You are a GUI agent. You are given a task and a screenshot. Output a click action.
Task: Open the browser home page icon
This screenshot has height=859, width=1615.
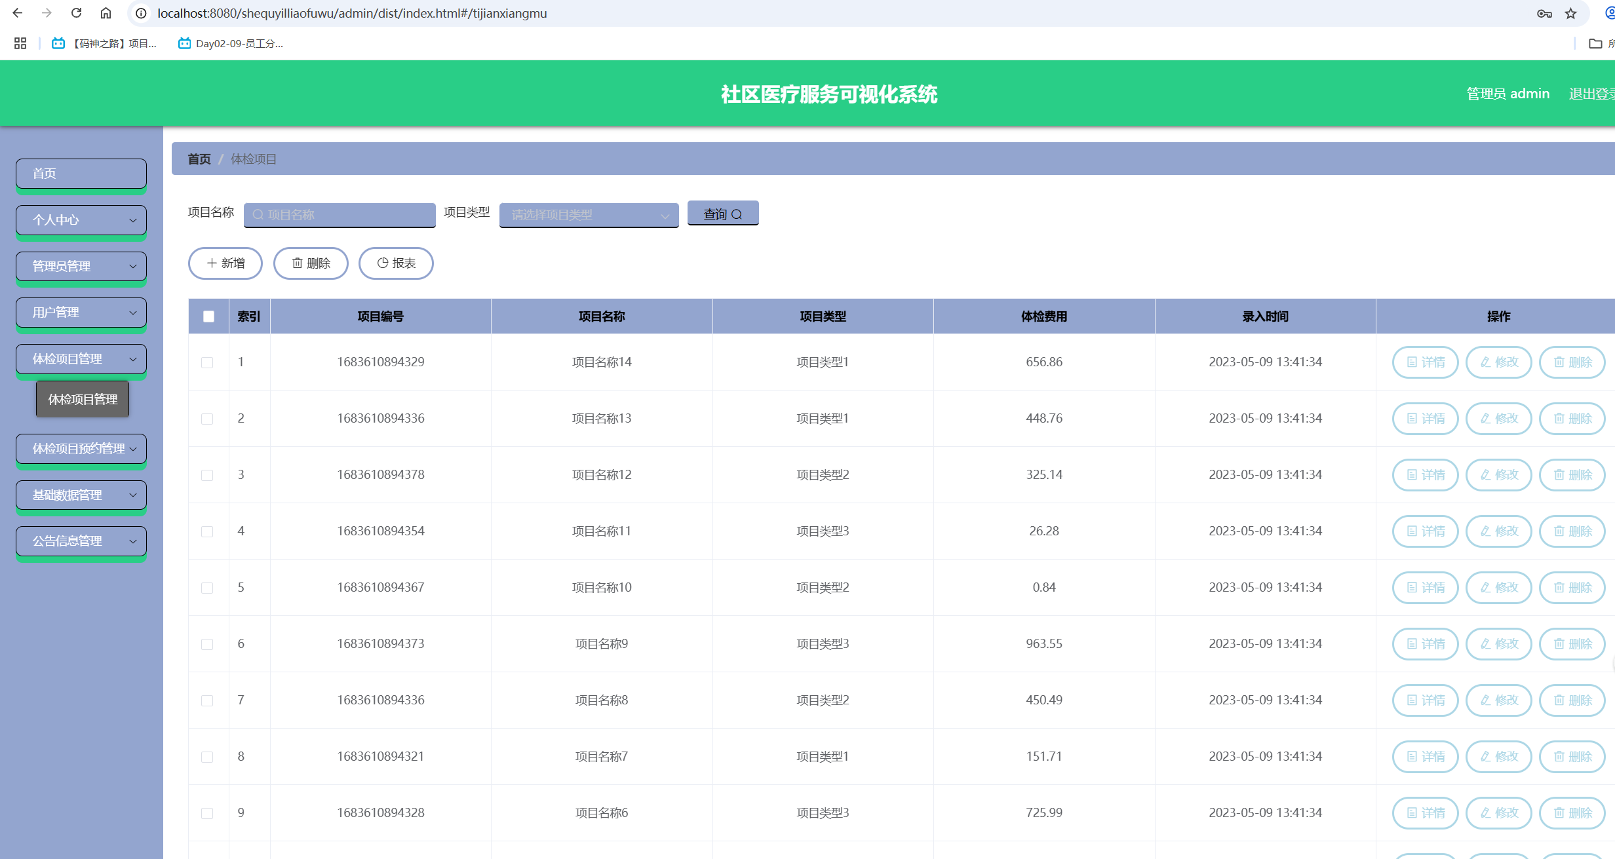point(106,13)
